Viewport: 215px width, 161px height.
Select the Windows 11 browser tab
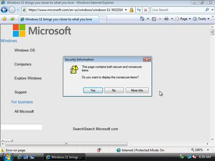click(59, 19)
